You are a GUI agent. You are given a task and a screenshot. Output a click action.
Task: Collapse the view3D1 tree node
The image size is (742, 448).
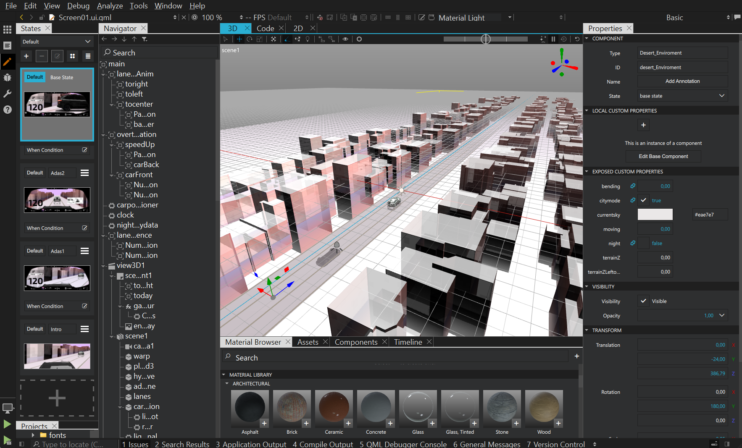click(103, 266)
